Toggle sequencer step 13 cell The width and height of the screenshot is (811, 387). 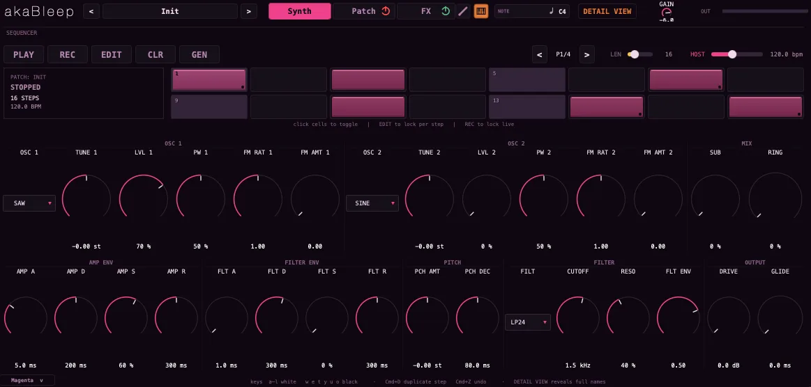coord(527,106)
